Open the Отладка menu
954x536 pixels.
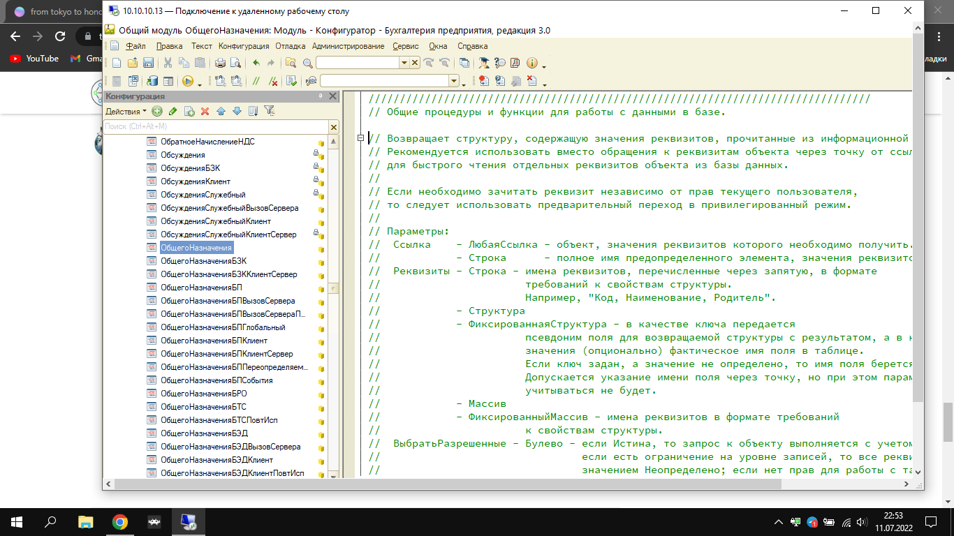tap(291, 46)
